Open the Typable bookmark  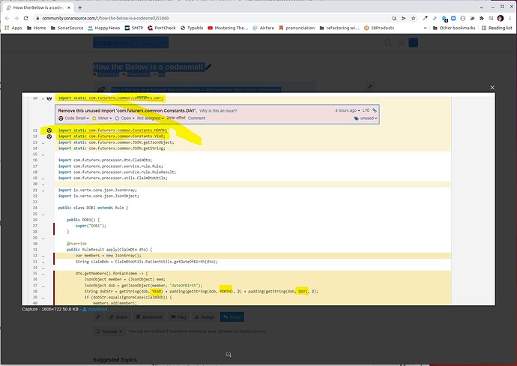192,28
